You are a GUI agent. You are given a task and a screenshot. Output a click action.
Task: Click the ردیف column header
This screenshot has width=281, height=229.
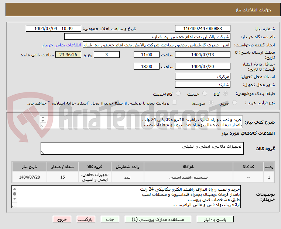pos(269,167)
